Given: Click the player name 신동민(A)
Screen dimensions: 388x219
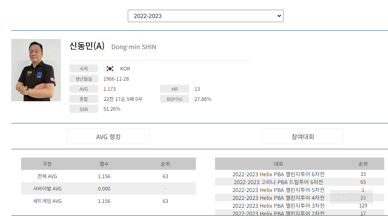Looking at the screenshot, I should tap(87, 46).
